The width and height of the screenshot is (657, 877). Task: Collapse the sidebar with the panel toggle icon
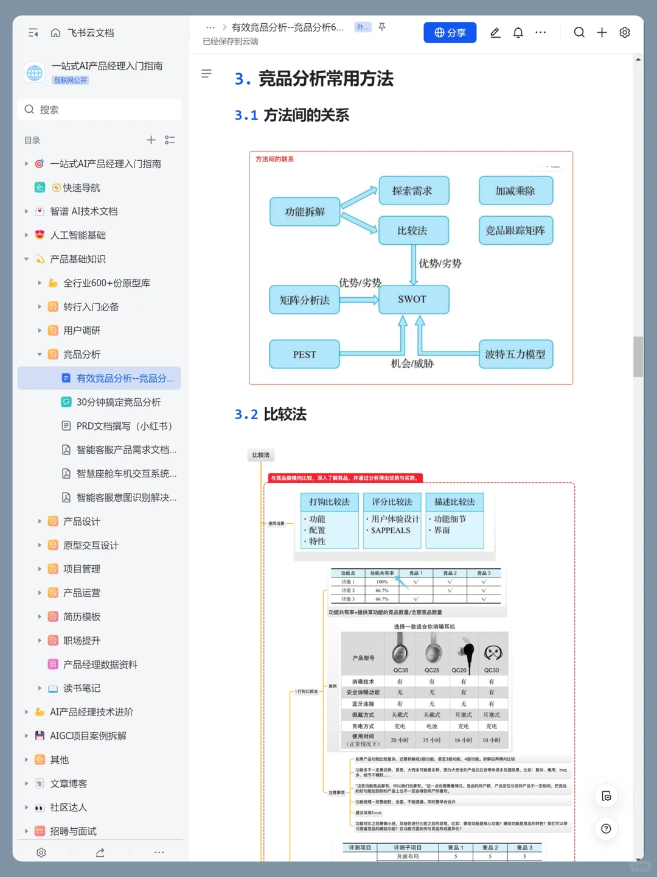coord(33,32)
